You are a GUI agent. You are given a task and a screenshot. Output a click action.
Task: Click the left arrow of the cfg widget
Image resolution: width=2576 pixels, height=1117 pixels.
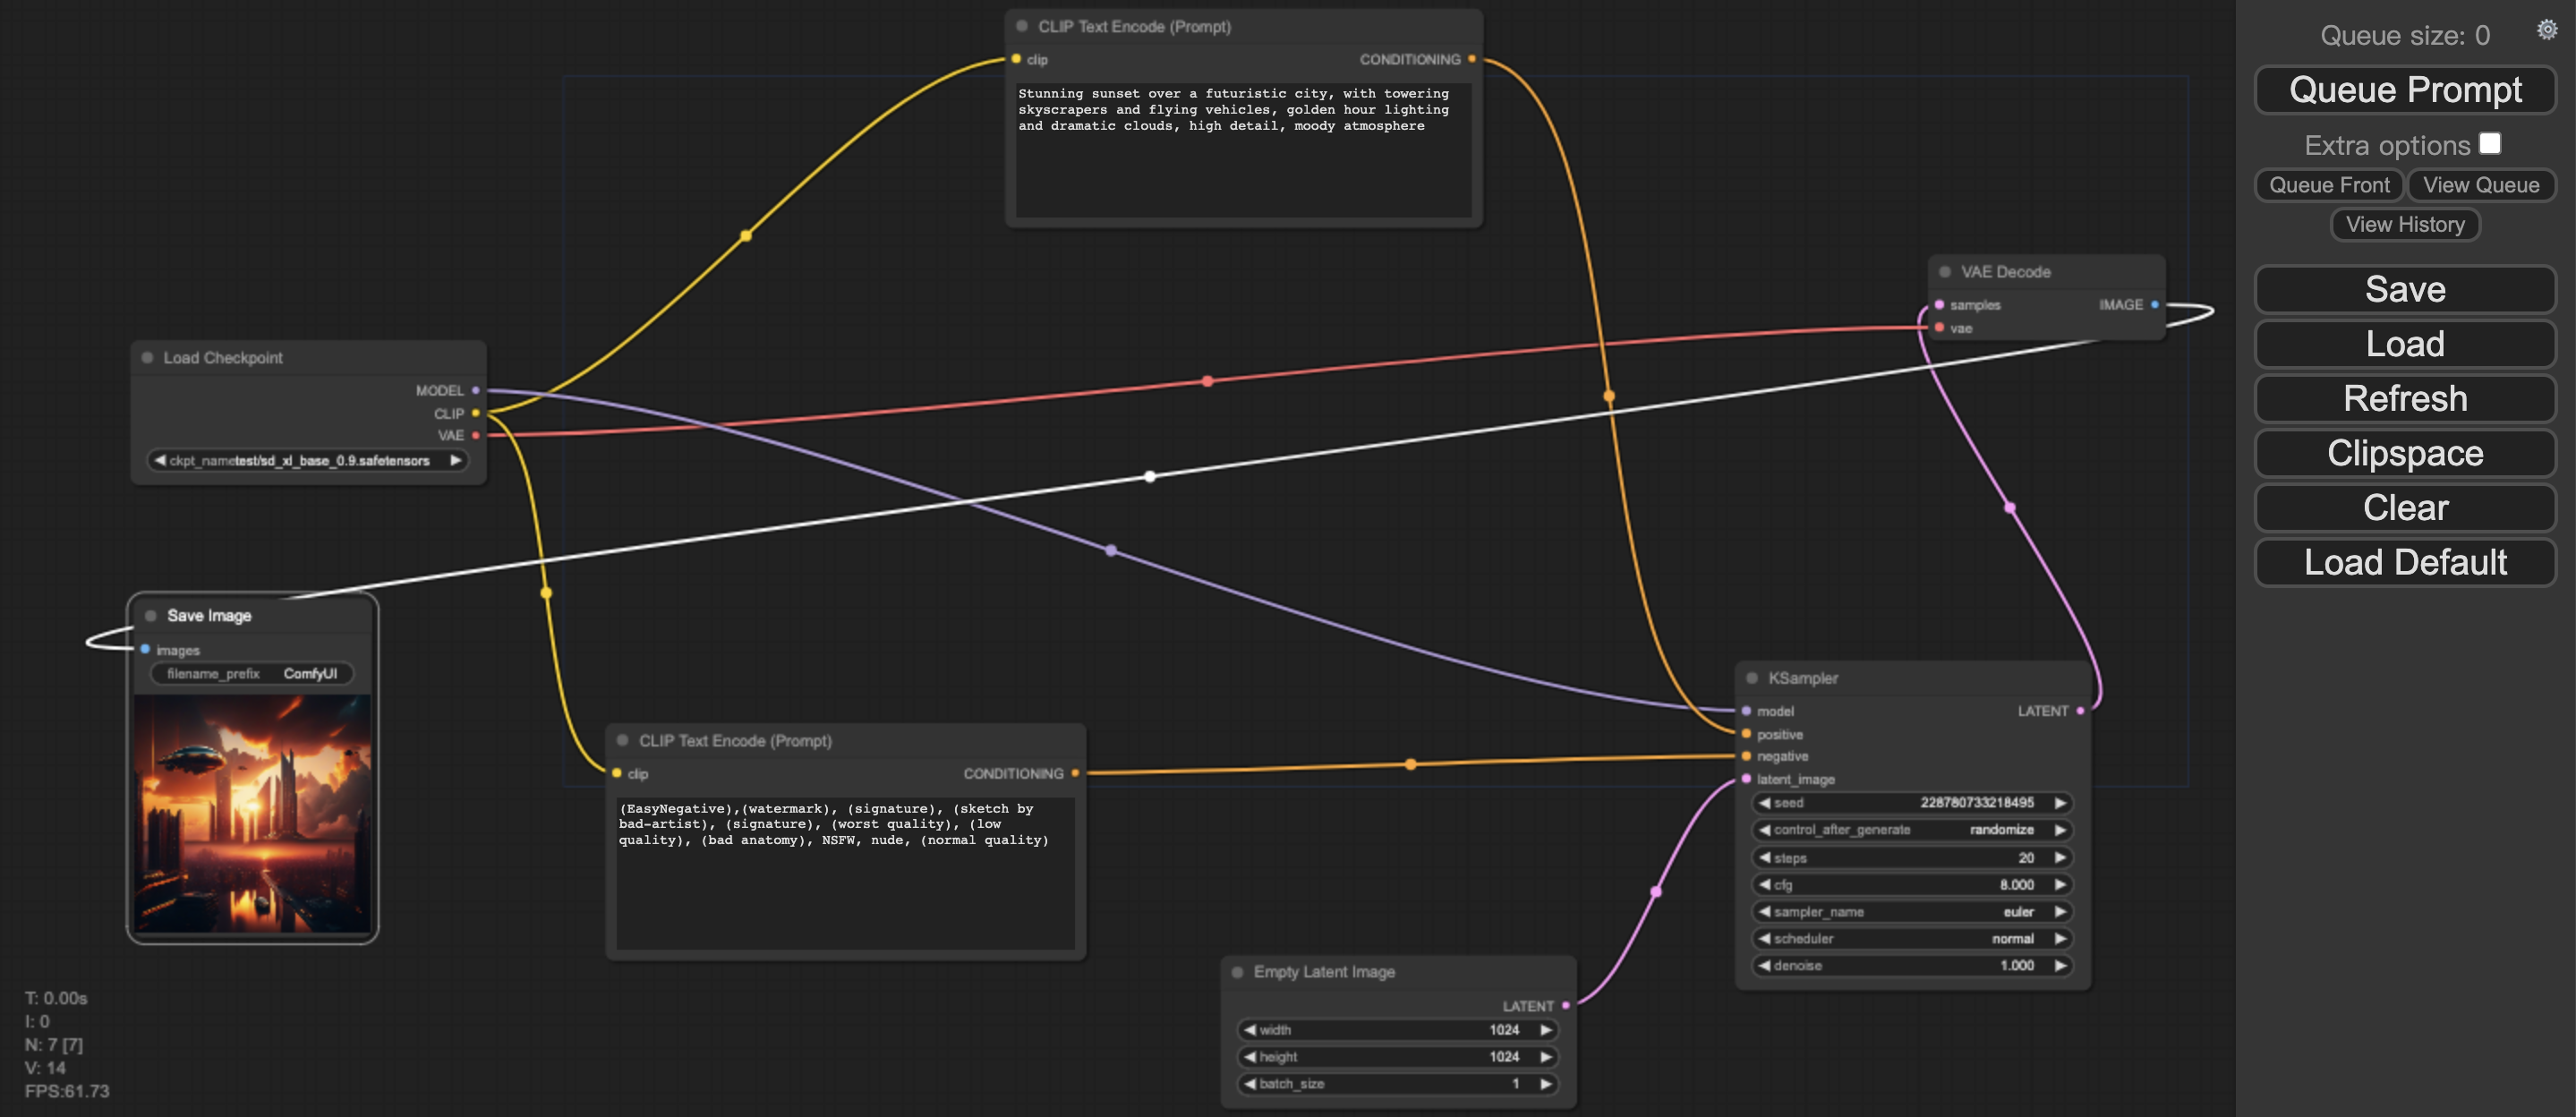click(1765, 885)
